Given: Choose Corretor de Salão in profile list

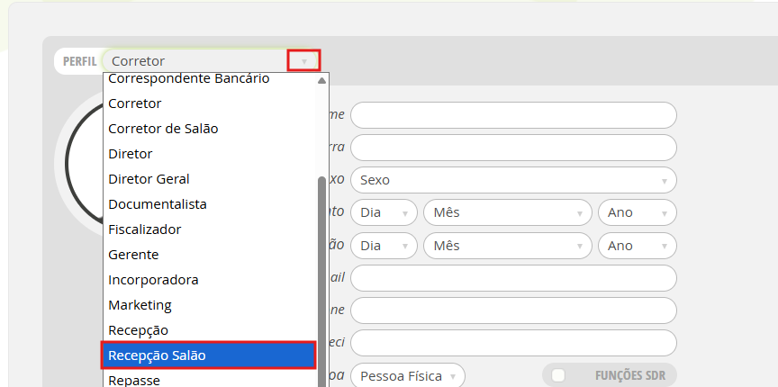Looking at the screenshot, I should click(163, 129).
